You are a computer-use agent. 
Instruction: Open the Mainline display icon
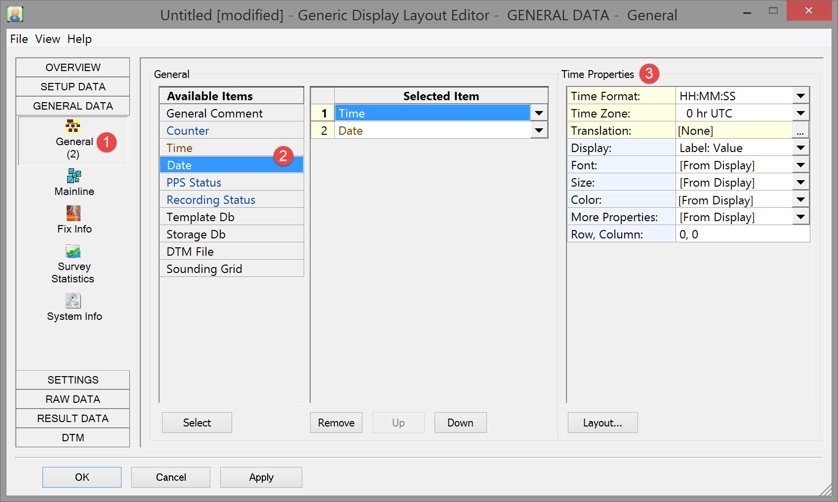click(74, 176)
